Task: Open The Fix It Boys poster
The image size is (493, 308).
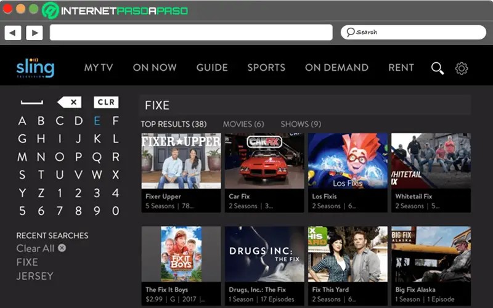Action: click(x=181, y=254)
